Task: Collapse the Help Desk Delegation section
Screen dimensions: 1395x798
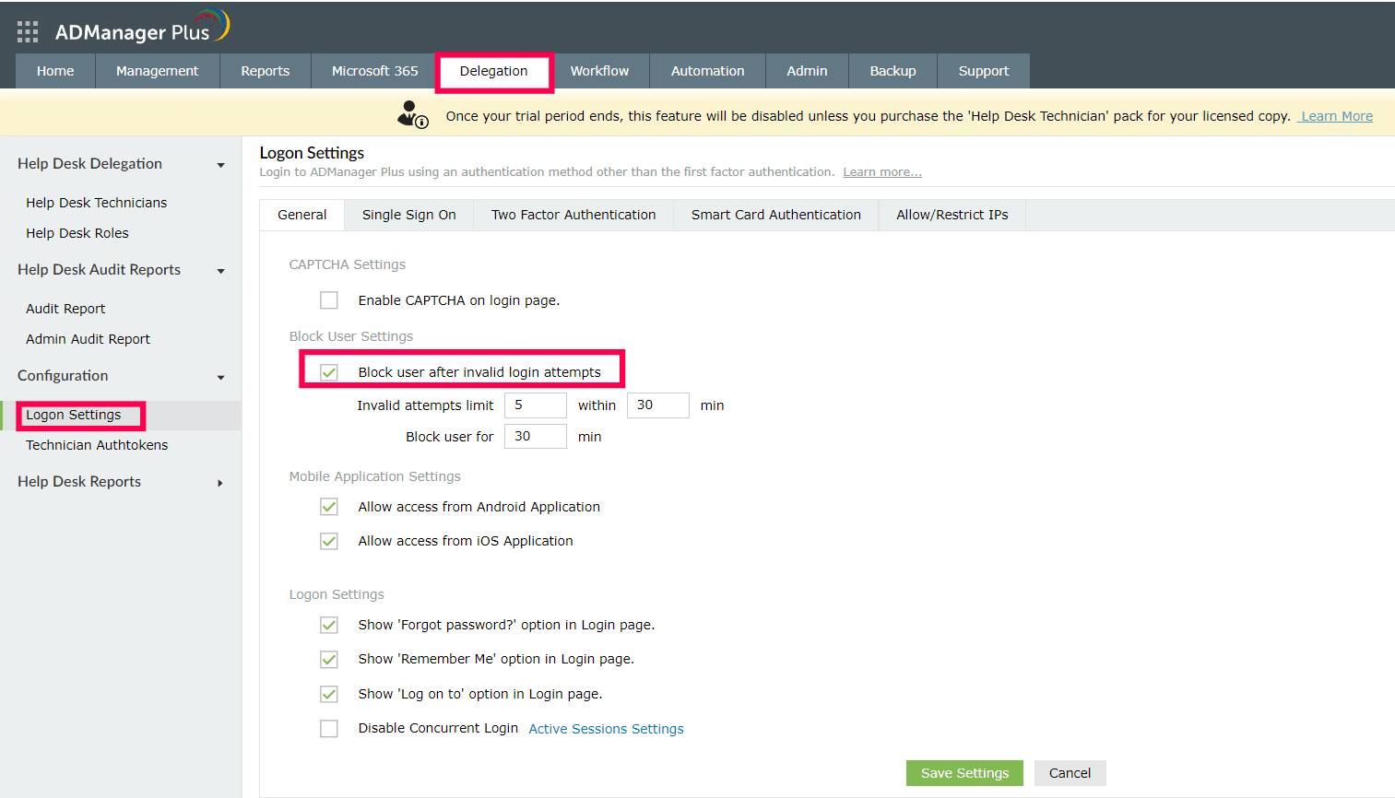Action: coord(220,165)
